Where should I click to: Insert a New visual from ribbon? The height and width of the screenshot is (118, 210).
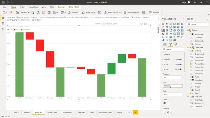[89, 12]
